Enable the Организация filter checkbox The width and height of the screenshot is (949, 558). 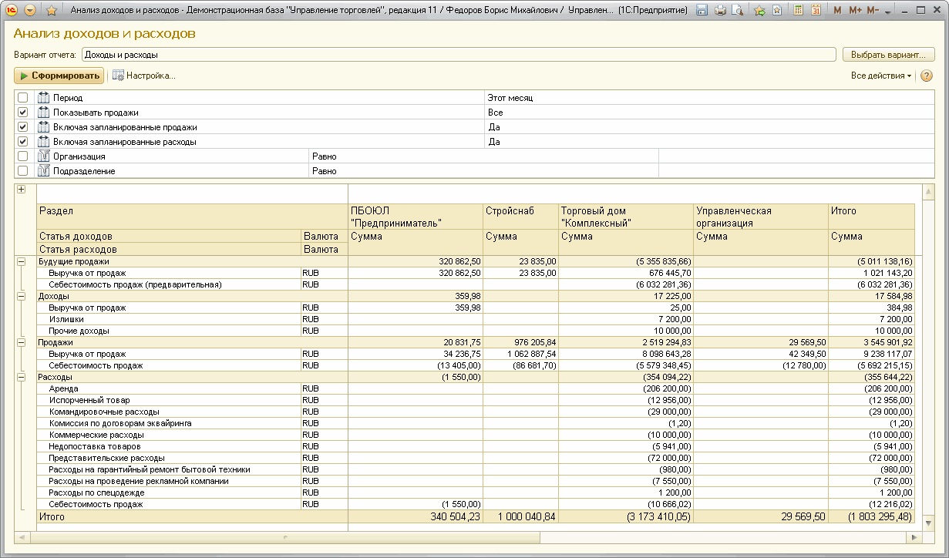(22, 156)
